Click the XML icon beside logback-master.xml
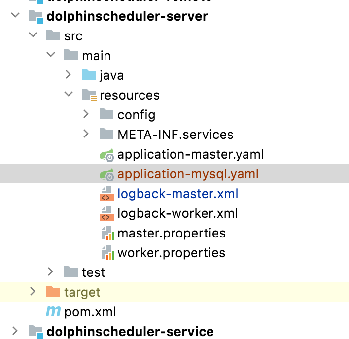Image resolution: width=349 pixels, height=339 pixels. click(106, 194)
